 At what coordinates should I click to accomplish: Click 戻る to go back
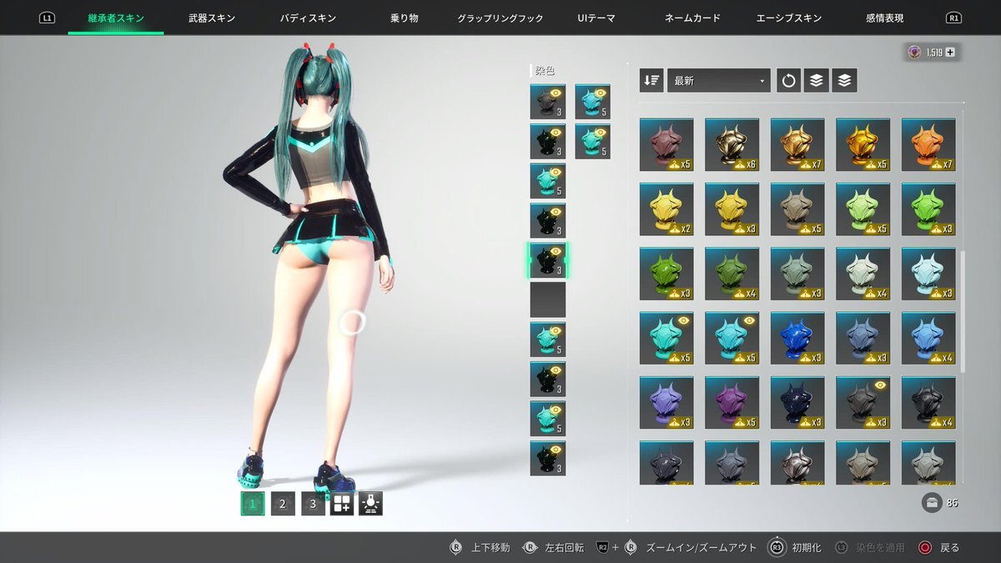coord(939,548)
